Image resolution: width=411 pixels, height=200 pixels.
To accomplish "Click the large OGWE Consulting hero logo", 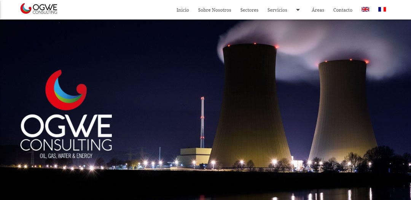I will point(66,114).
